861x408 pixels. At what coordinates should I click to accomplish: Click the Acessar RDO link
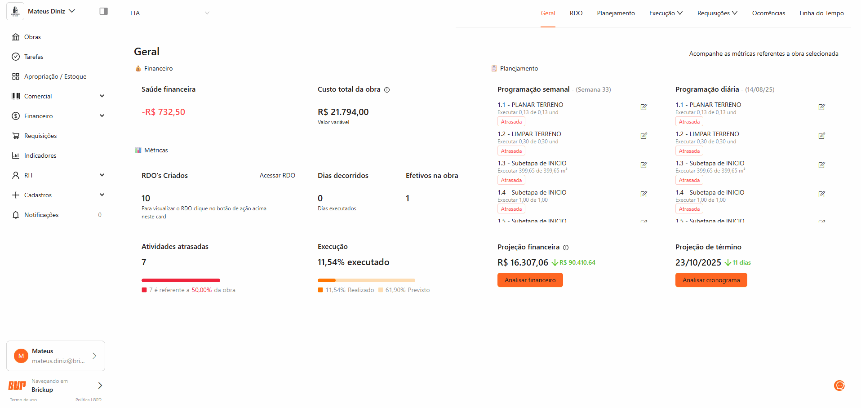point(277,175)
